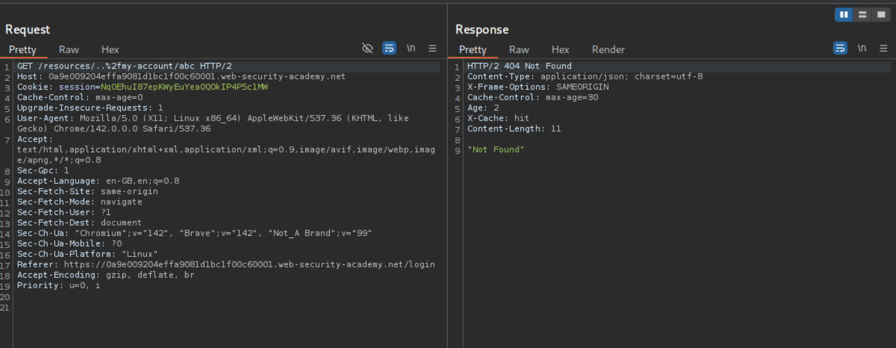Click the "Not Found" response body text
The width and height of the screenshot is (896, 348).
(495, 149)
